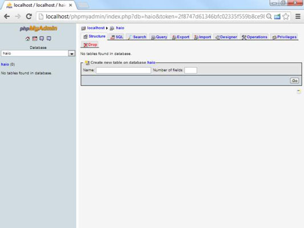Open the Query tab
Viewport: 304px width, 228px height.
pyautogui.click(x=159, y=37)
